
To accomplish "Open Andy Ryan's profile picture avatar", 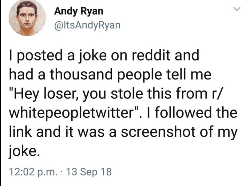I will 27,17.
